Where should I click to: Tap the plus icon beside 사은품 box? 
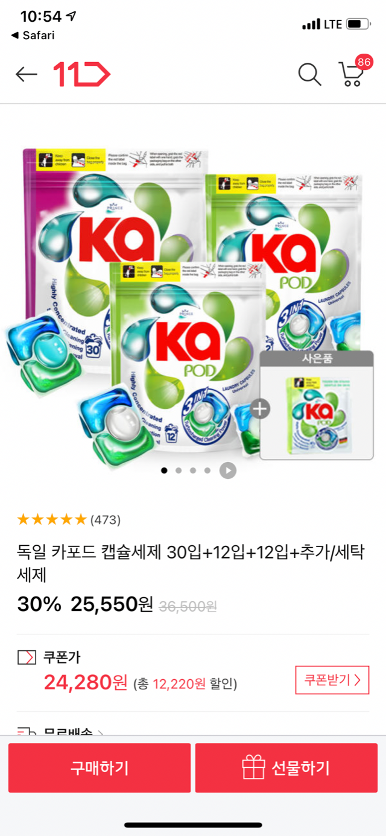point(260,409)
